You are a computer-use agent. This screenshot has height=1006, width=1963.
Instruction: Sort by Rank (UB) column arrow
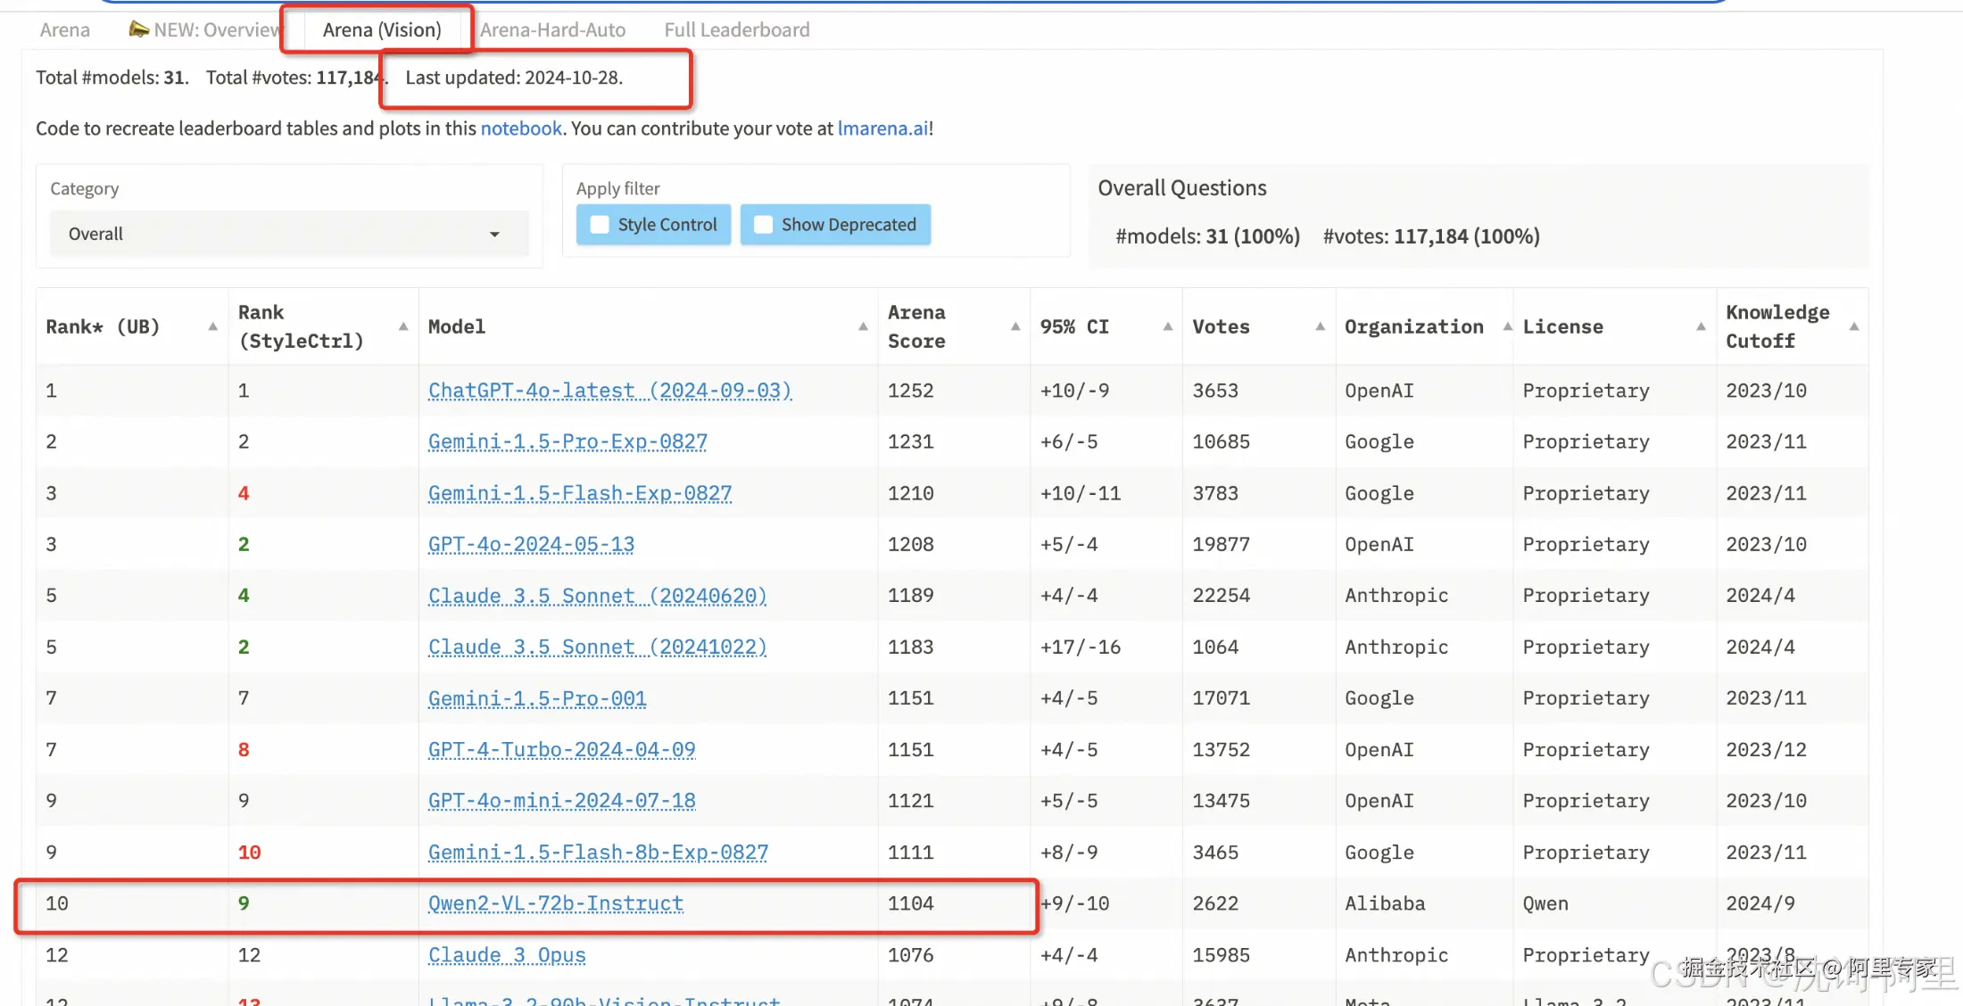pyautogui.click(x=212, y=326)
